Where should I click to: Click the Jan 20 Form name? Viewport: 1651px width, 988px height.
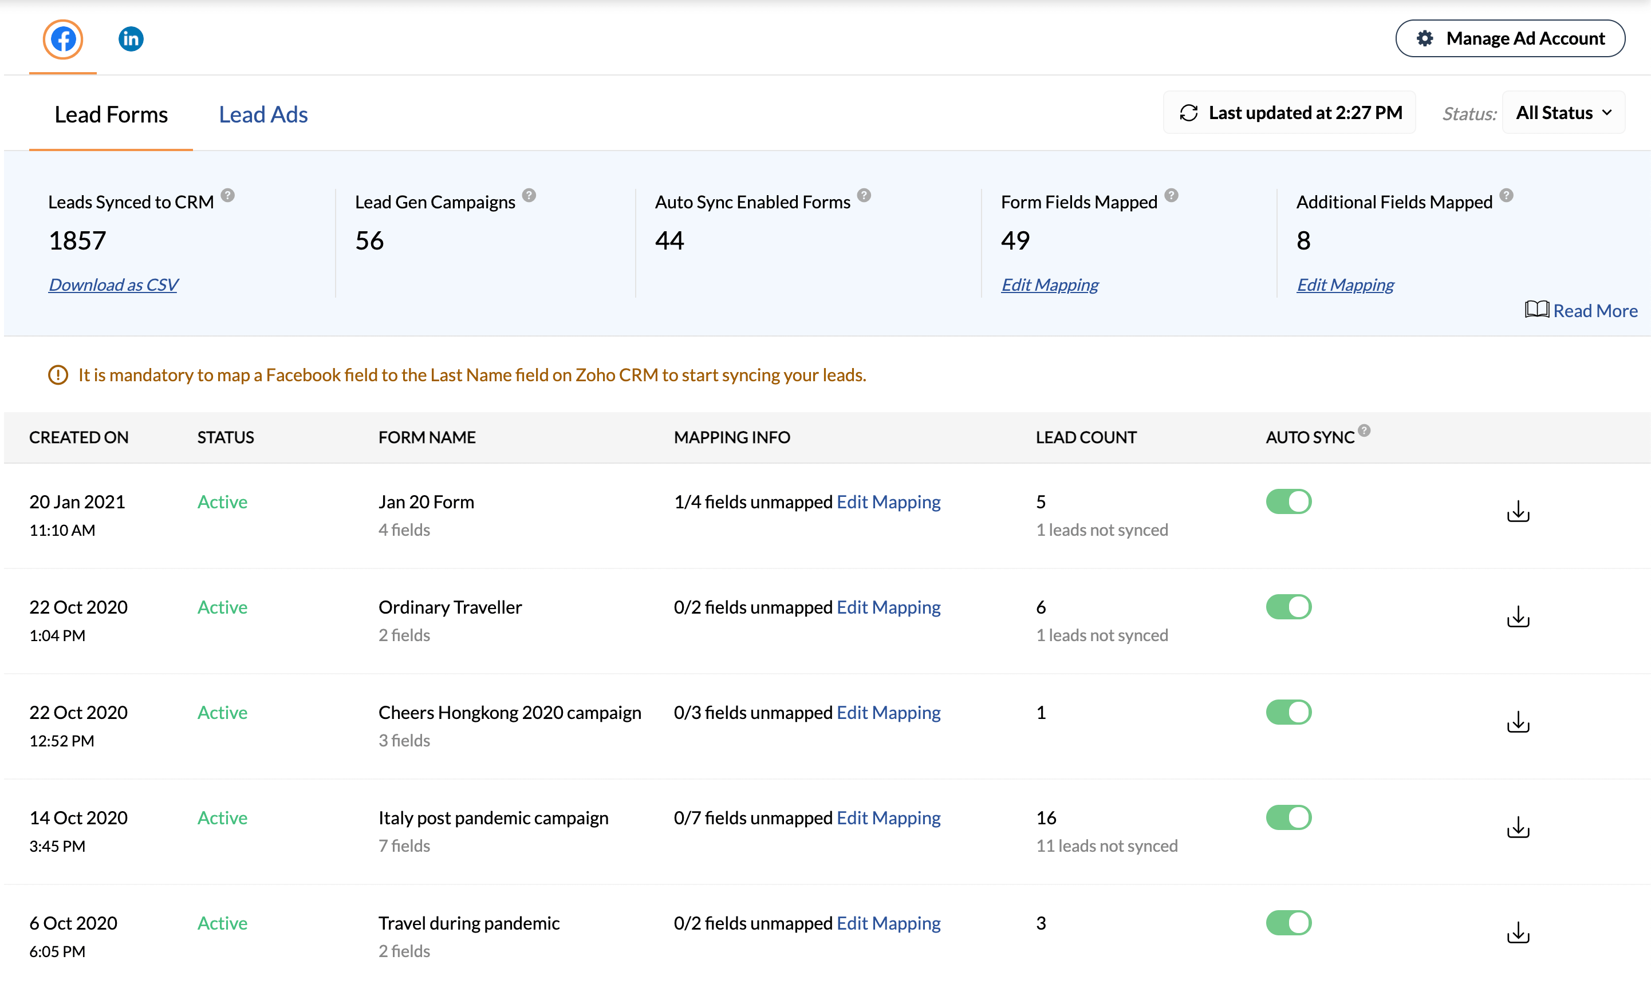(x=426, y=502)
